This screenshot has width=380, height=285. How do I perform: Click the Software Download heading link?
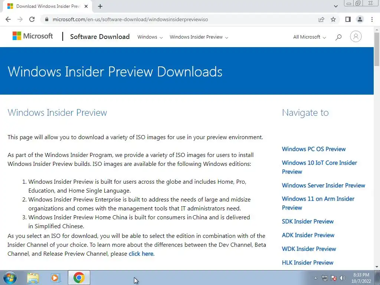coord(100,37)
